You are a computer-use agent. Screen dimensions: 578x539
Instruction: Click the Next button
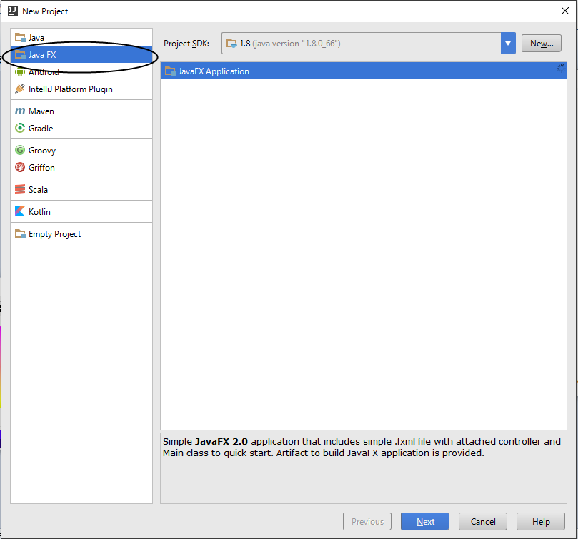click(425, 521)
